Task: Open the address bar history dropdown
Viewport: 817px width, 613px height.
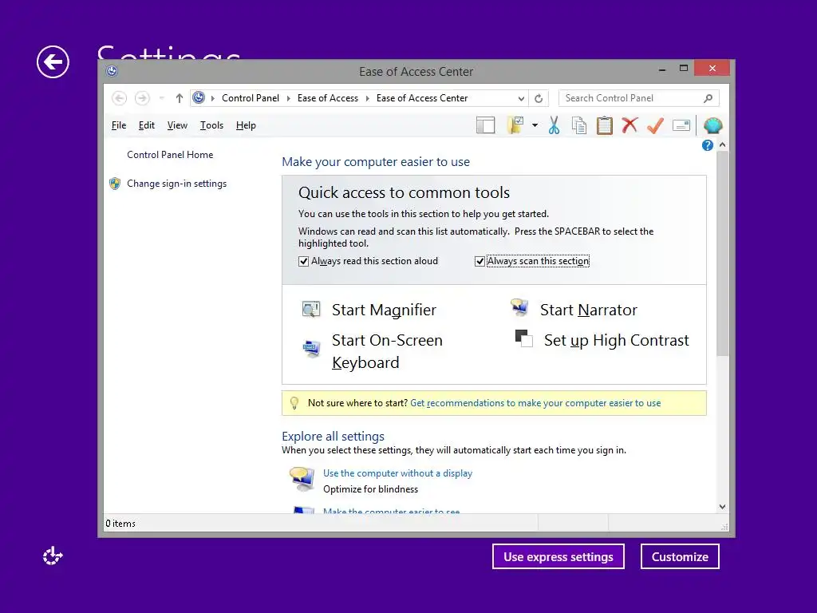Action: click(520, 98)
